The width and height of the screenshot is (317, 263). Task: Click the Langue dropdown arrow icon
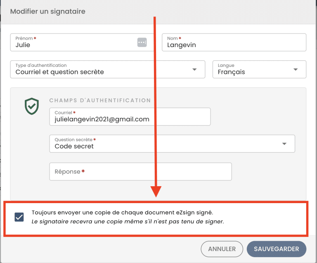pyautogui.click(x=296, y=69)
